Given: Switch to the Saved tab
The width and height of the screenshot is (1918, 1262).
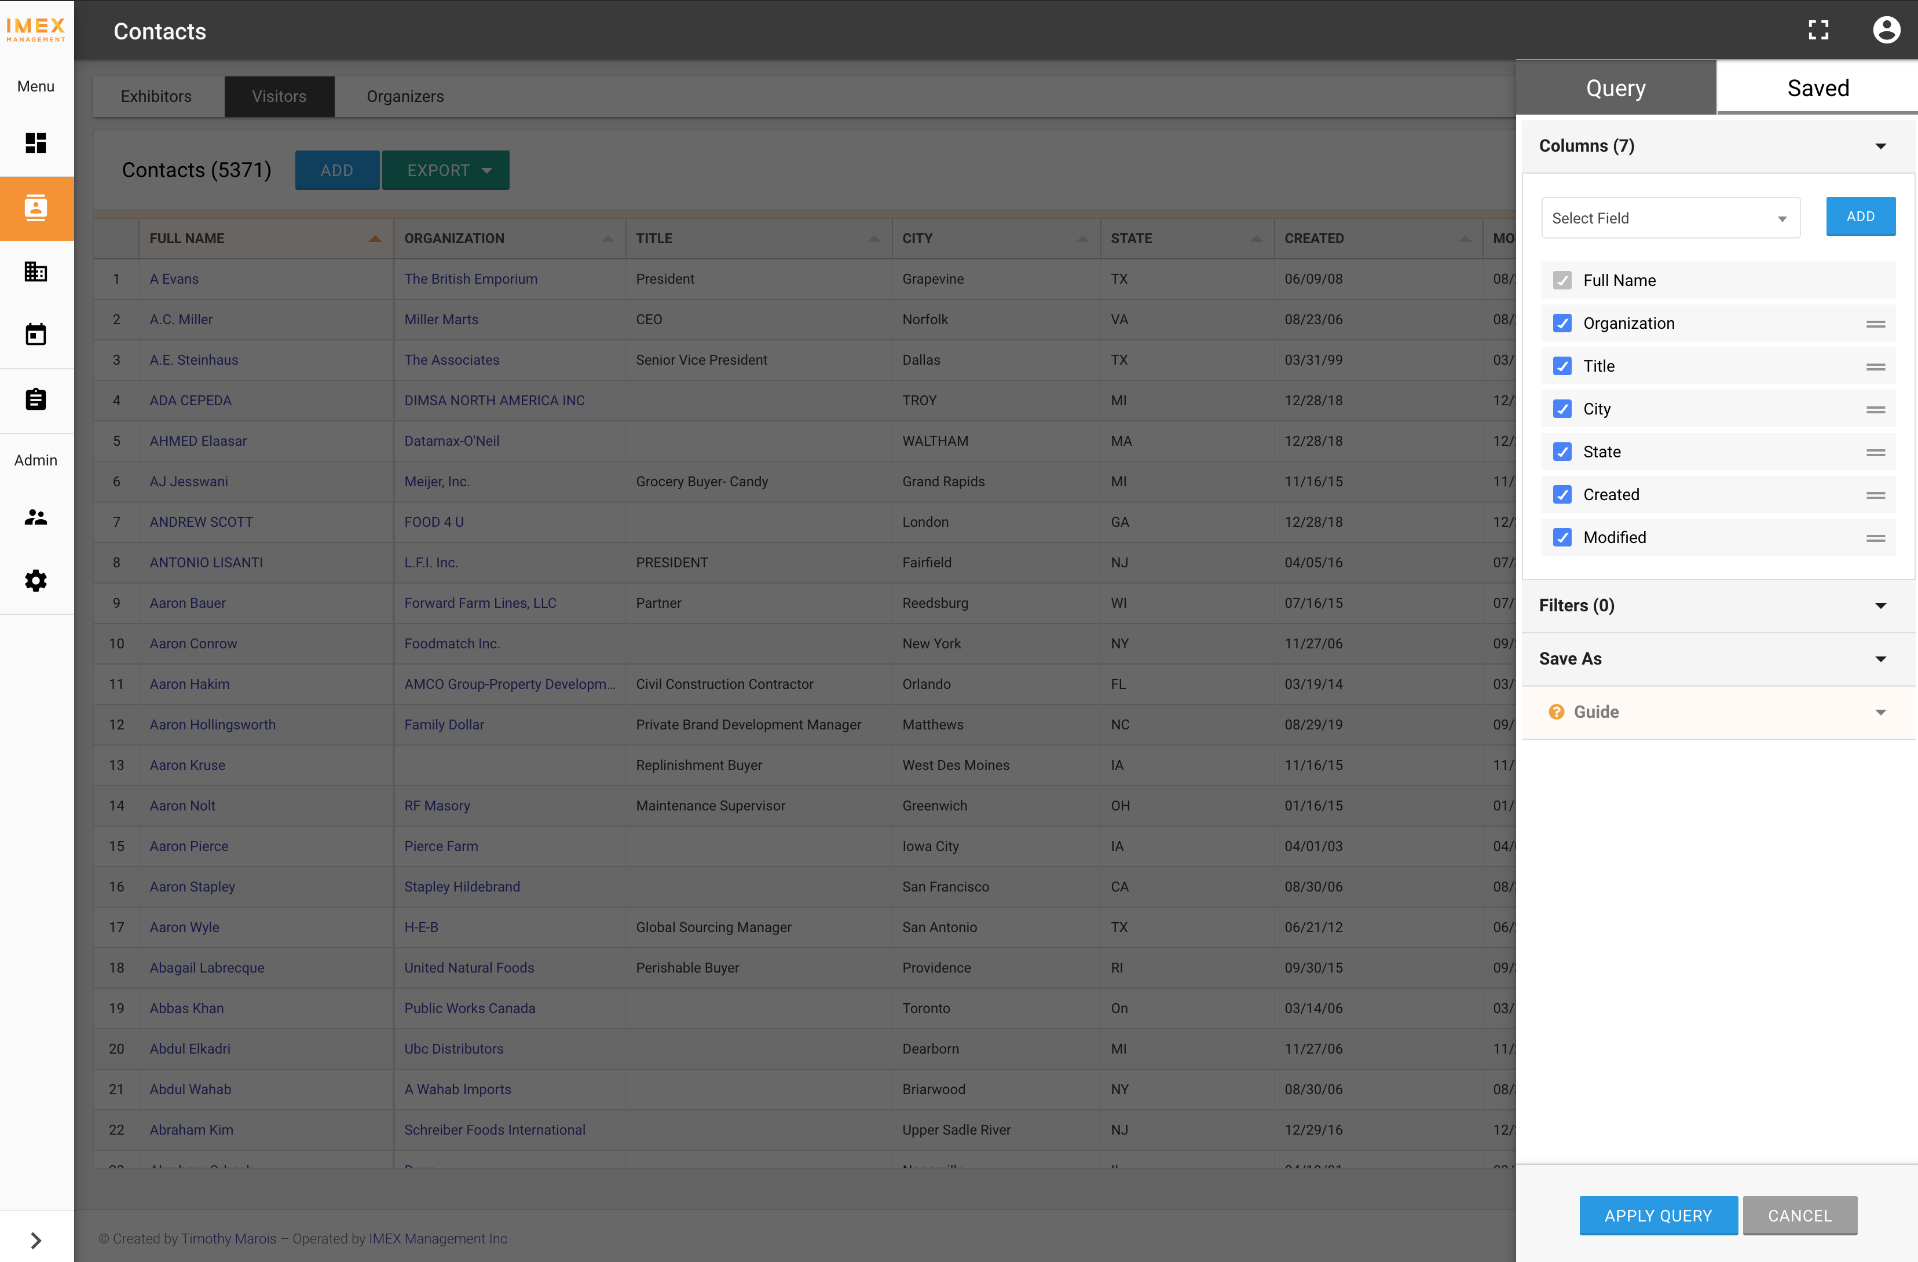Looking at the screenshot, I should [x=1817, y=88].
